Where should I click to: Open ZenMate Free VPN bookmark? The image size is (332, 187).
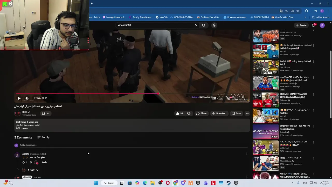pyautogui.click(x=209, y=17)
